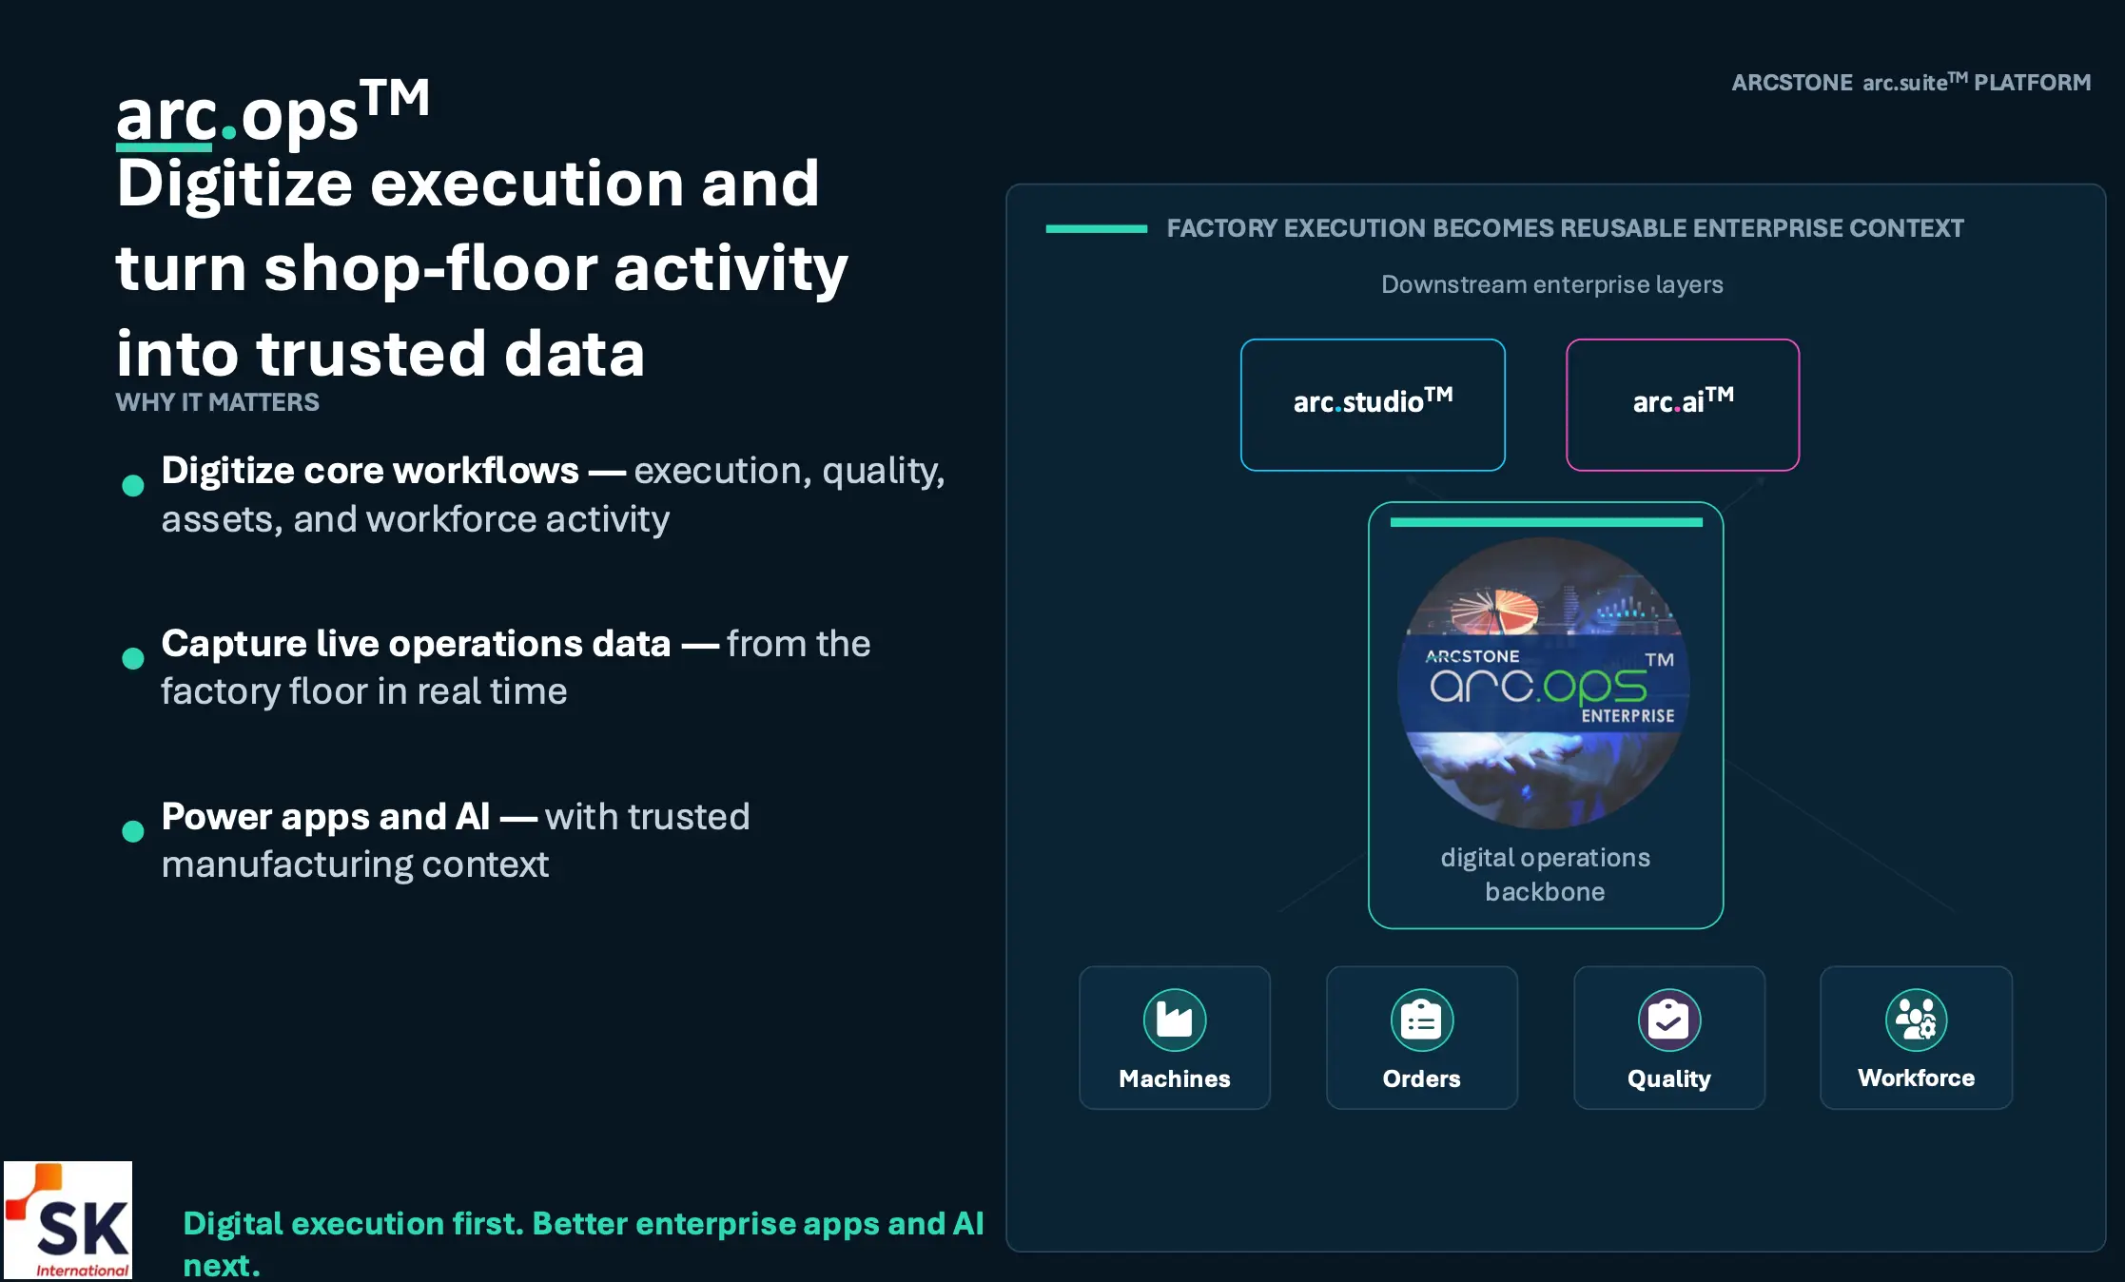Viewport: 2125px width, 1282px height.
Task: Select the arc.ai box
Action: click(1683, 405)
